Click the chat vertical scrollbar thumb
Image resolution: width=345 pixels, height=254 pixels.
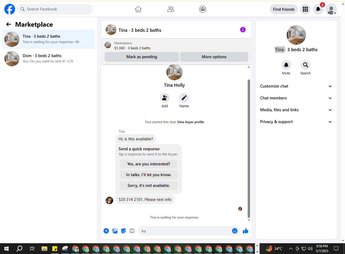pos(249,148)
